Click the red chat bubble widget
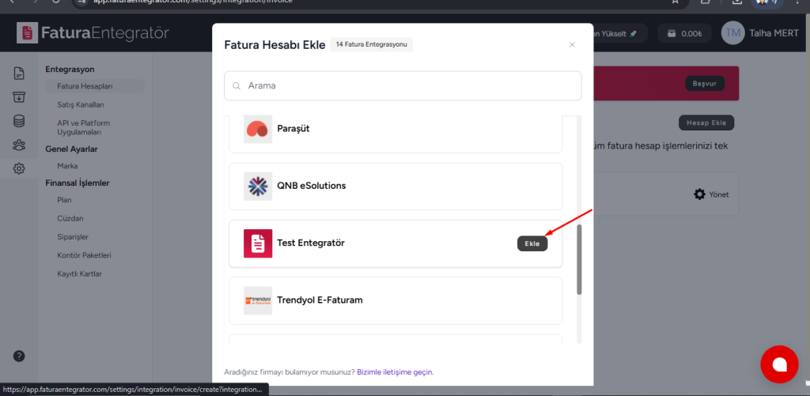This screenshot has height=396, width=810. pyautogui.click(x=779, y=364)
